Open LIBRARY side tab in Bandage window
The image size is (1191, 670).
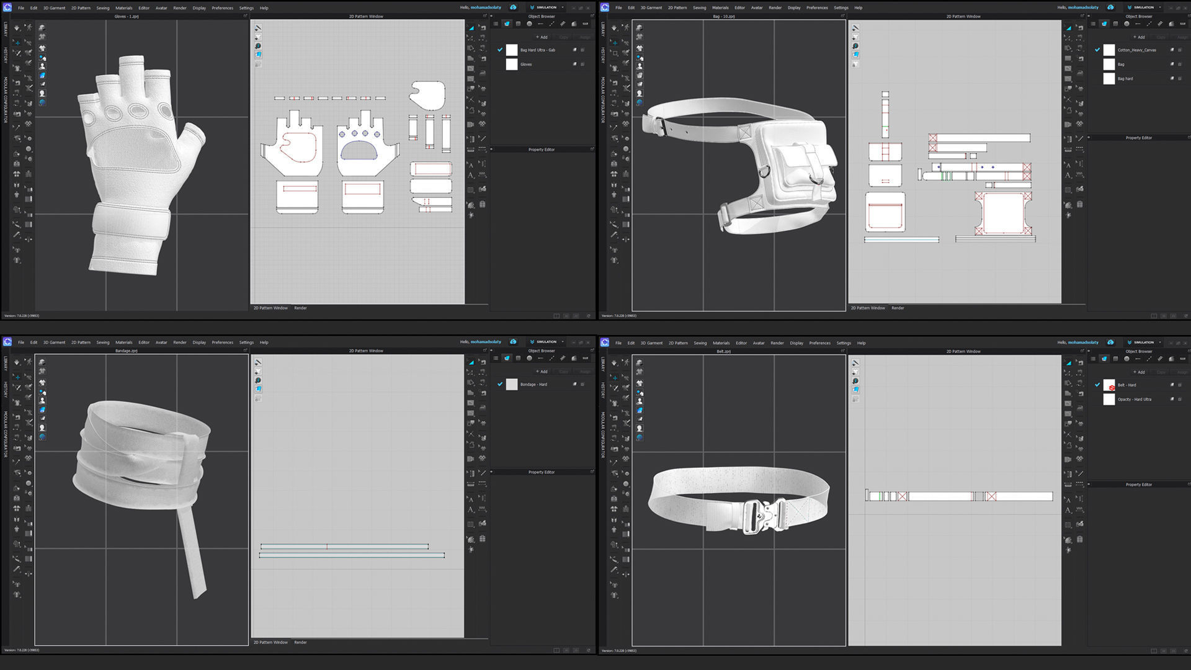coord(6,364)
